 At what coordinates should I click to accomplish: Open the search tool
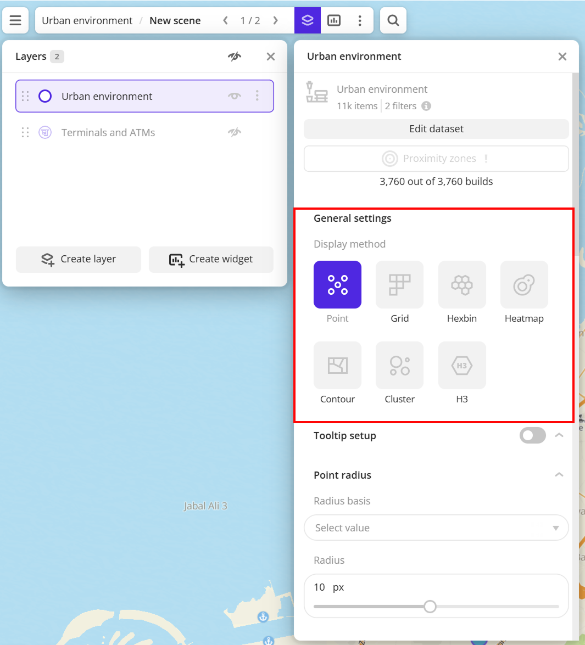coord(393,21)
